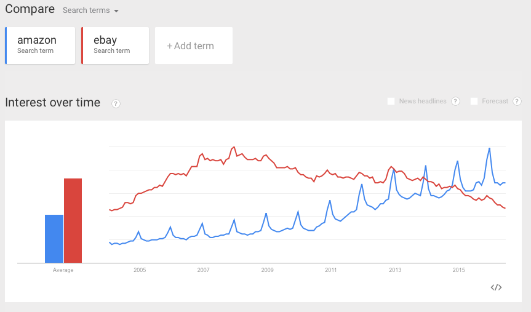531x312 pixels.
Task: Click the Compare heading
Action: (30, 10)
